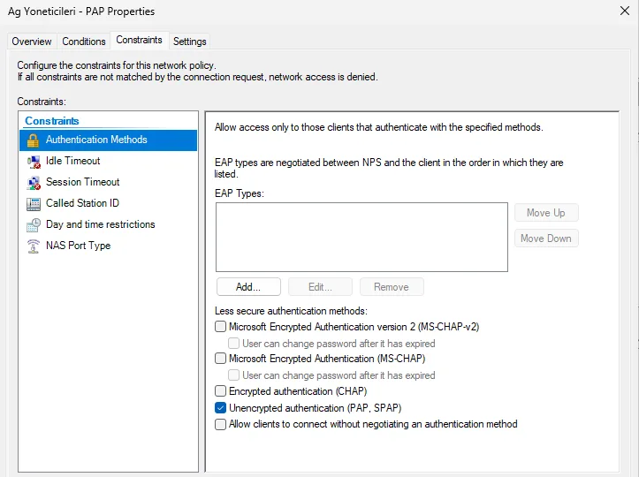The image size is (639, 477).
Task: Allow clients to connect without negotiating authentication
Action: coord(220,424)
